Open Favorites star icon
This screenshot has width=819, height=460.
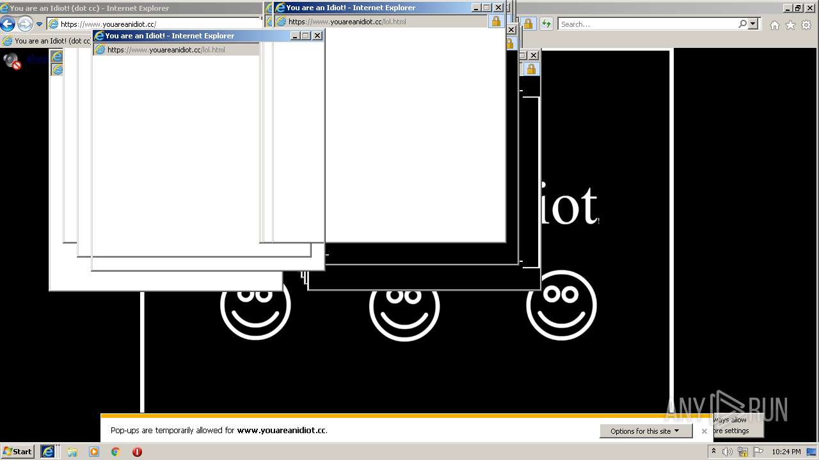[x=790, y=25]
